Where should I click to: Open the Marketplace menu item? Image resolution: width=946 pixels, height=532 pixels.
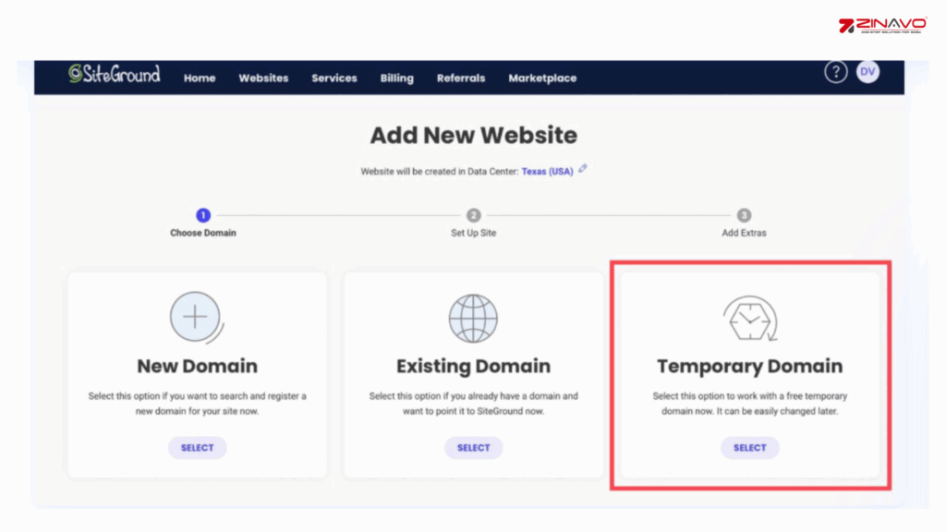tap(542, 79)
